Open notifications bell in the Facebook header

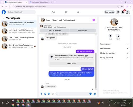coord(123,12)
